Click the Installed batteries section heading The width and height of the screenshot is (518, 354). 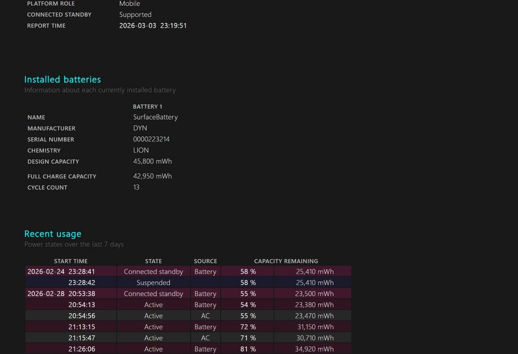coord(62,80)
